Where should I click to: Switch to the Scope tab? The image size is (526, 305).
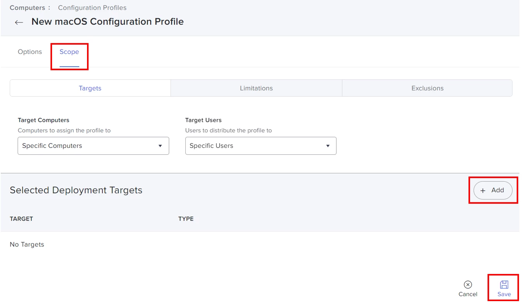(x=69, y=52)
